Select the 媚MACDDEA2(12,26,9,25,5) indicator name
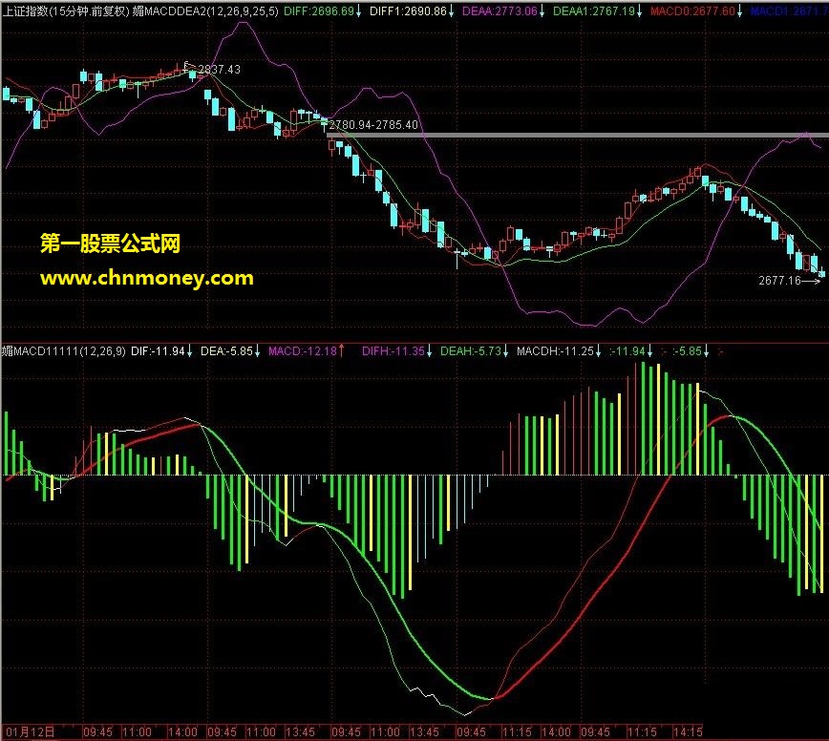Image resolution: width=829 pixels, height=741 pixels. point(205,11)
